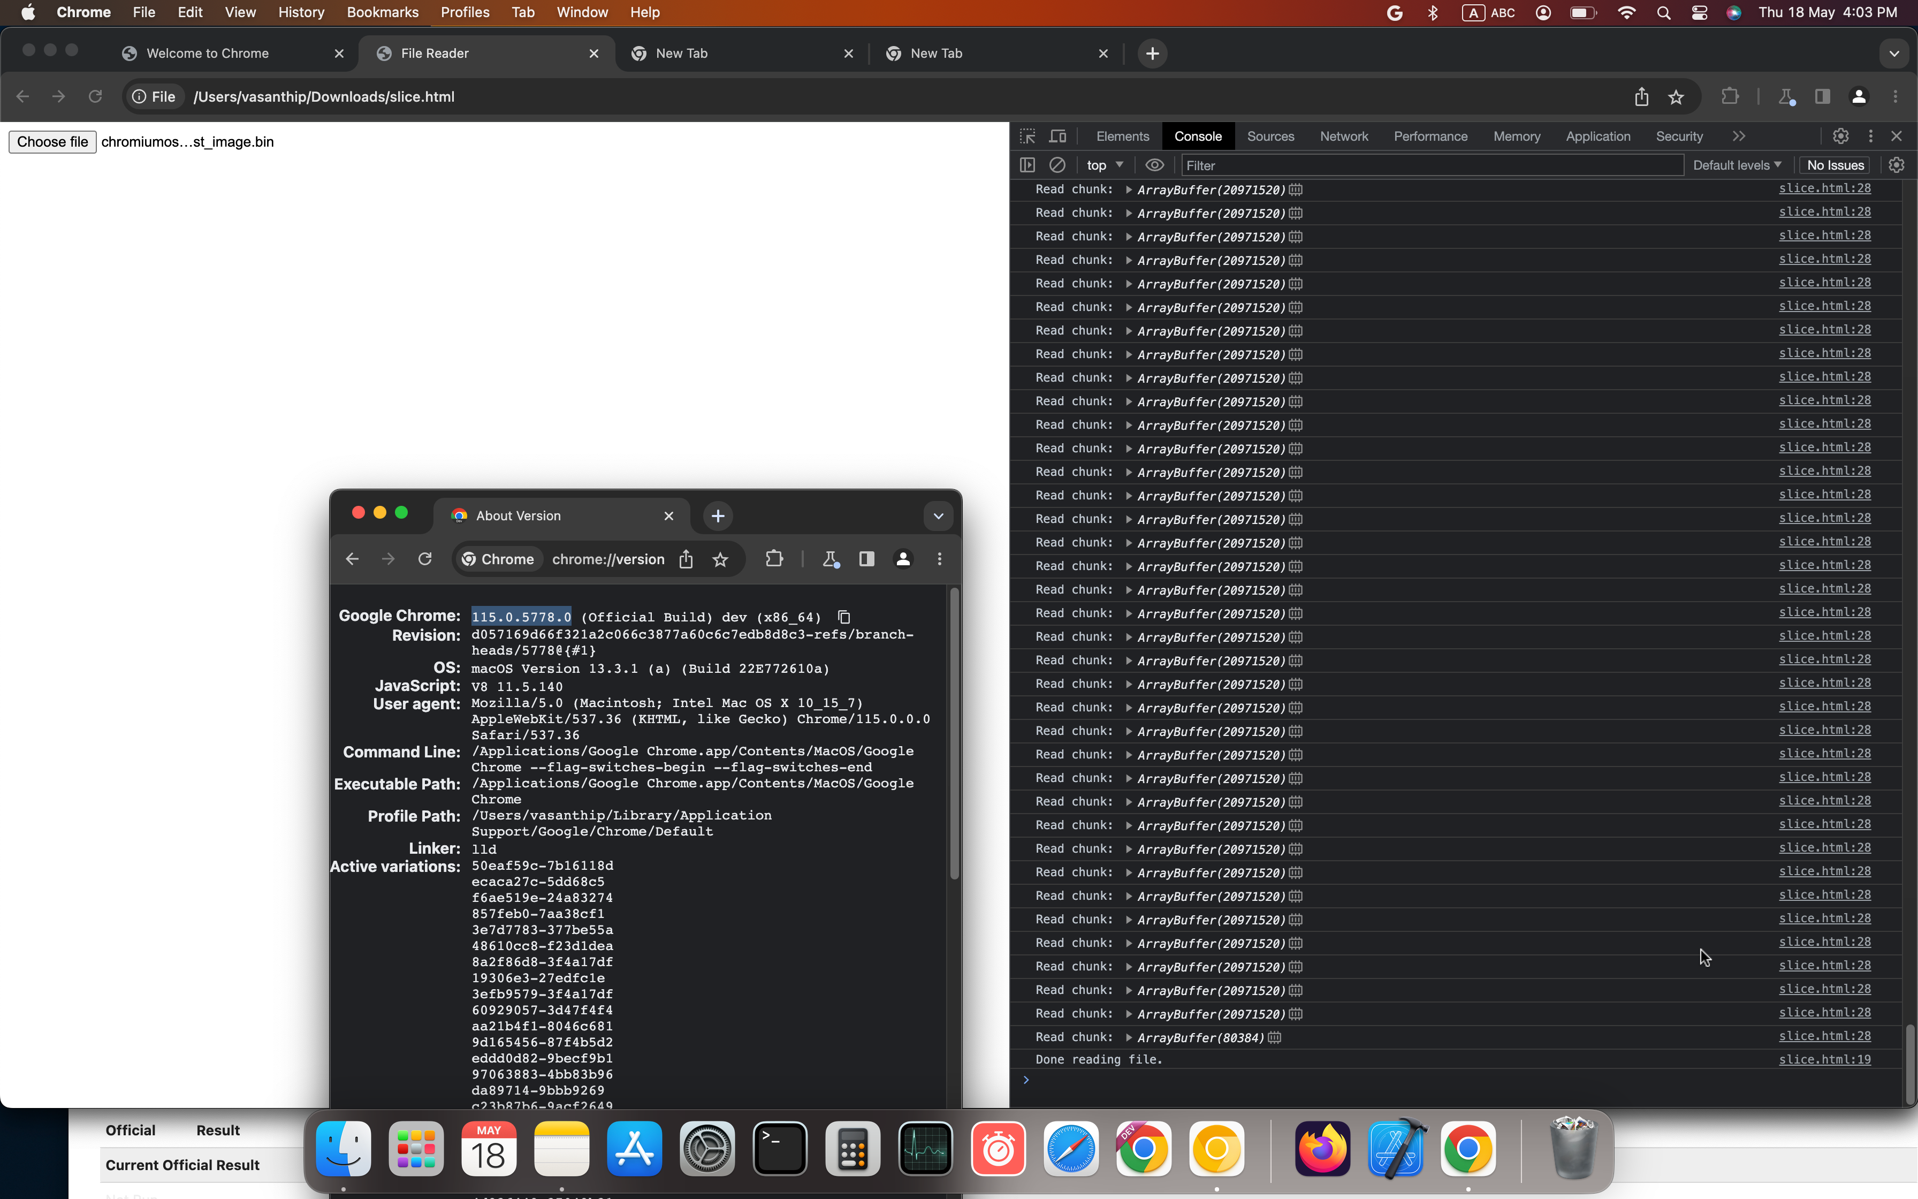The image size is (1918, 1199).
Task: Expand the ArrayBuffer(80384) entry
Action: click(1129, 1037)
